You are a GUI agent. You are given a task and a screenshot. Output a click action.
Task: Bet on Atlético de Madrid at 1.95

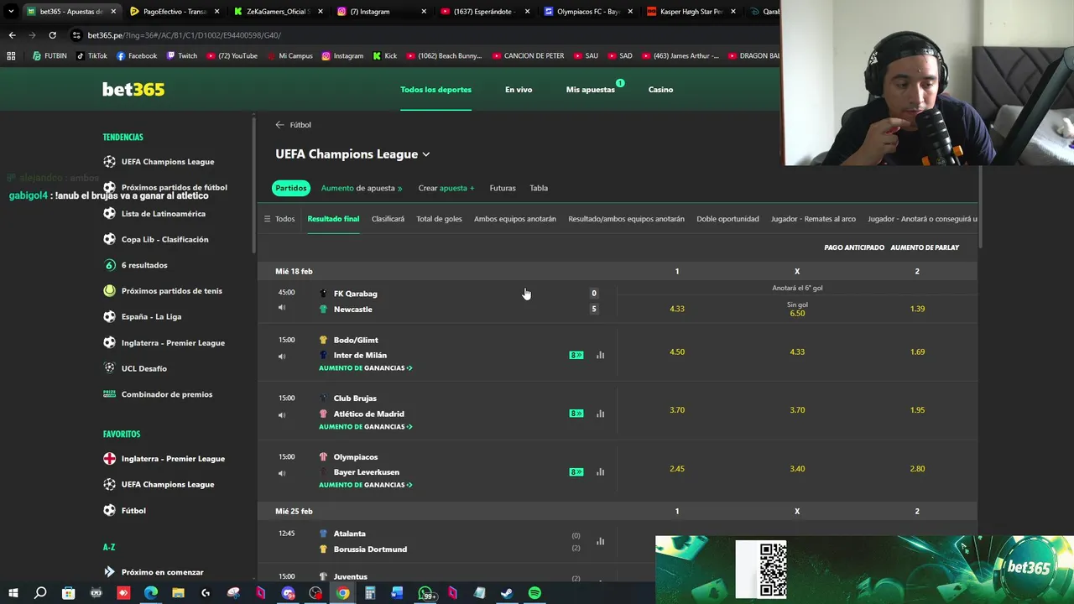[x=917, y=410]
